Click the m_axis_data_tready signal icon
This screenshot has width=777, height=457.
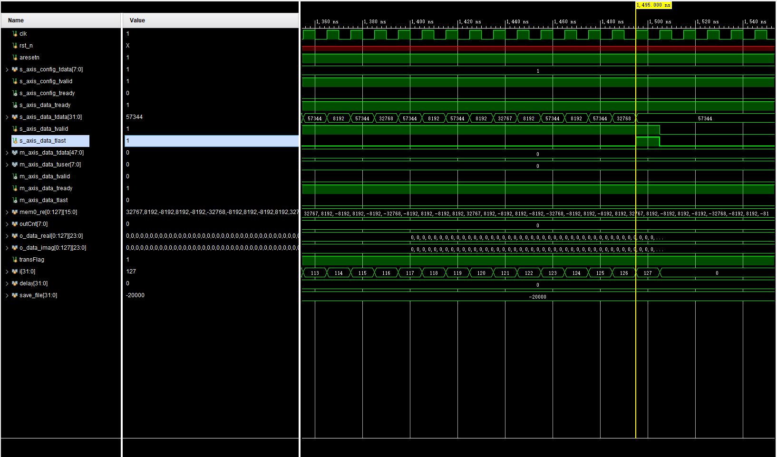15,188
